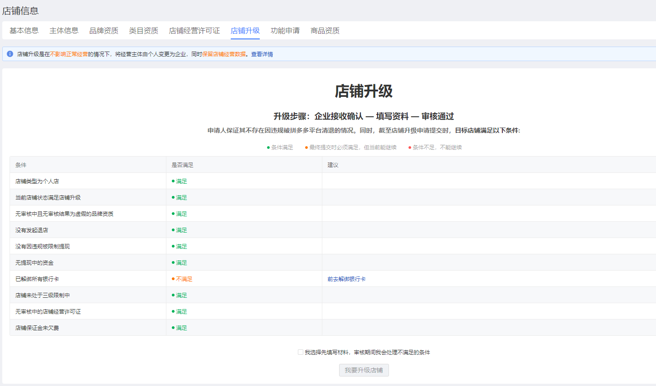Go to the 品牌资质 tab
656x386 pixels.
(104, 31)
